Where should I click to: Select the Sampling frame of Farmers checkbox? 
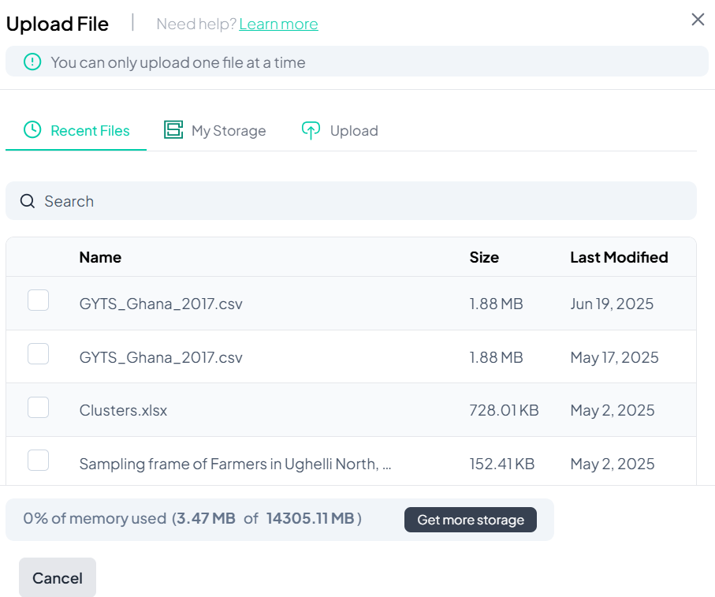[39, 461]
